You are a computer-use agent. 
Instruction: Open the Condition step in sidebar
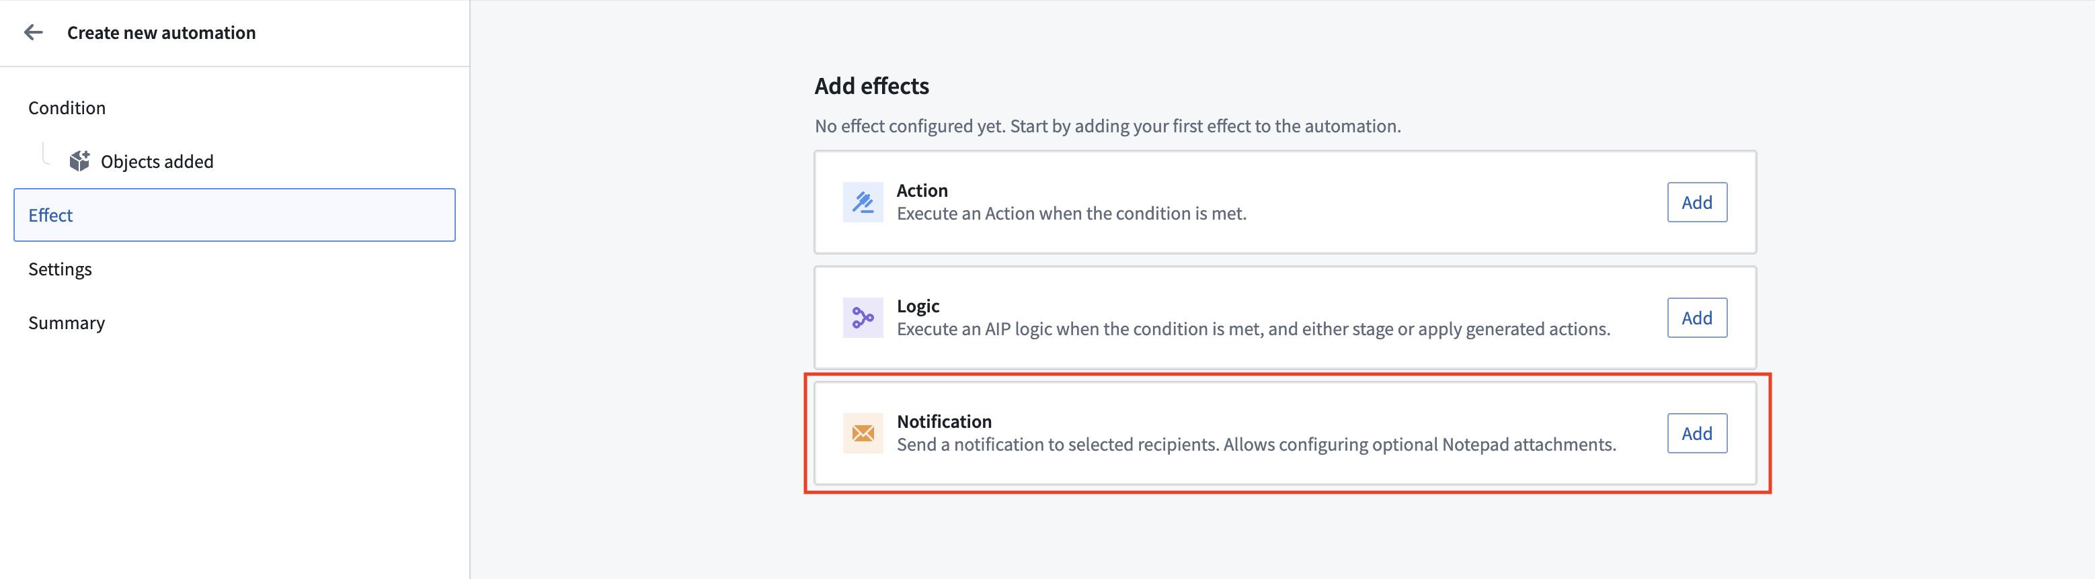tap(67, 108)
